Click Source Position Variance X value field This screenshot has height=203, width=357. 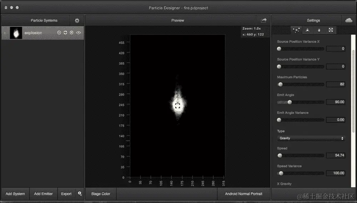pyautogui.click(x=336, y=49)
